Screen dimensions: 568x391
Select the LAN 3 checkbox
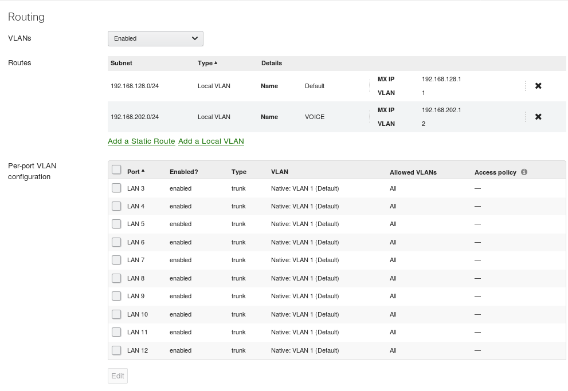point(116,188)
